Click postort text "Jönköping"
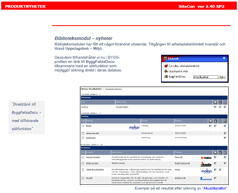238x193 pixels. [x=146, y=137]
